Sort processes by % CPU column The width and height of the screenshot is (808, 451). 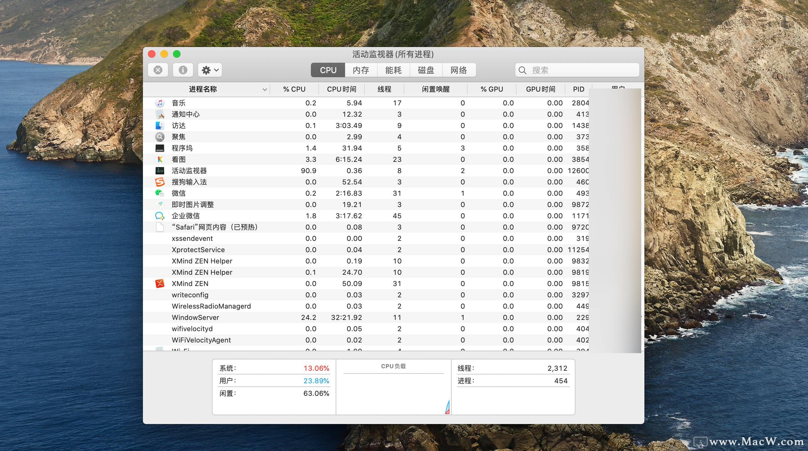point(294,89)
